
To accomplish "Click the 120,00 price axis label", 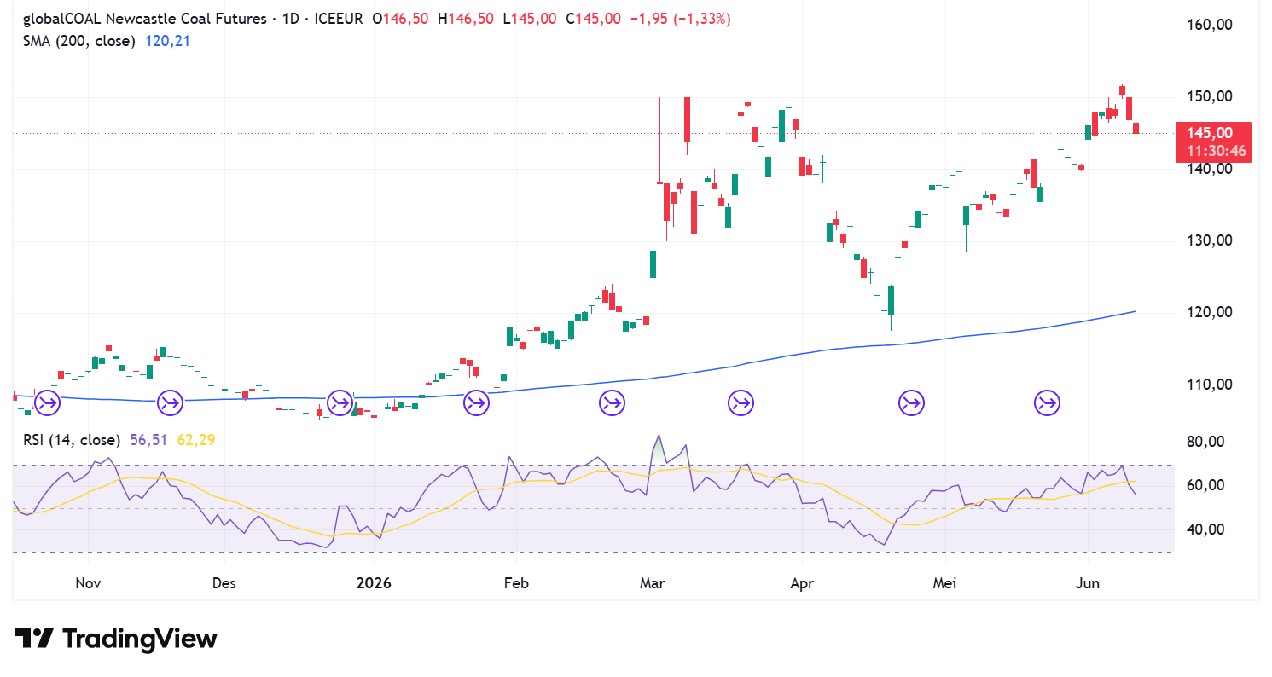I will [x=1211, y=312].
